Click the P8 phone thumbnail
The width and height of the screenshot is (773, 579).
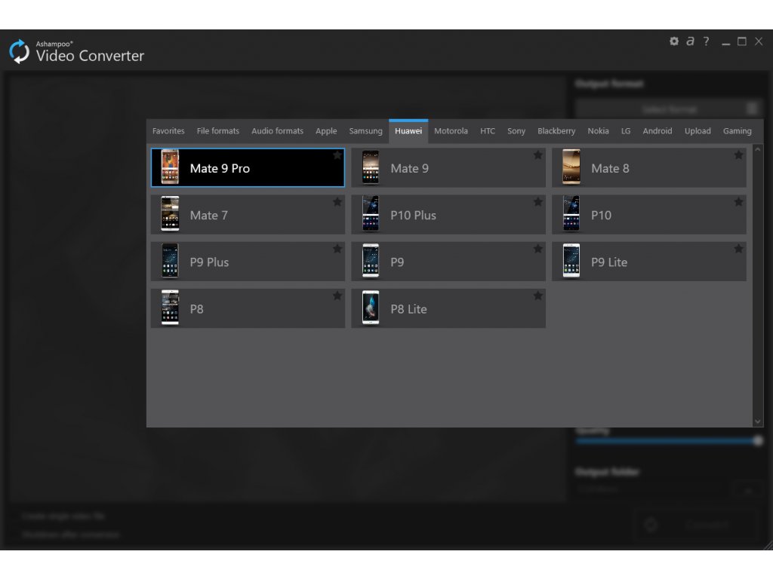pos(170,308)
